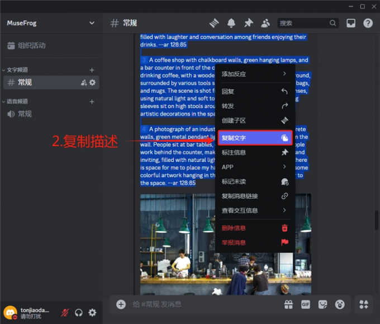Open the GIF picker
Image resolution: width=380 pixels, height=324 pixels.
pyautogui.click(x=306, y=304)
